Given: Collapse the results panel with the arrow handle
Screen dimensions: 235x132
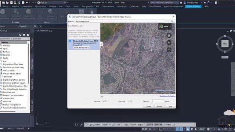Looking at the screenshot, I should pyautogui.click(x=101, y=44).
